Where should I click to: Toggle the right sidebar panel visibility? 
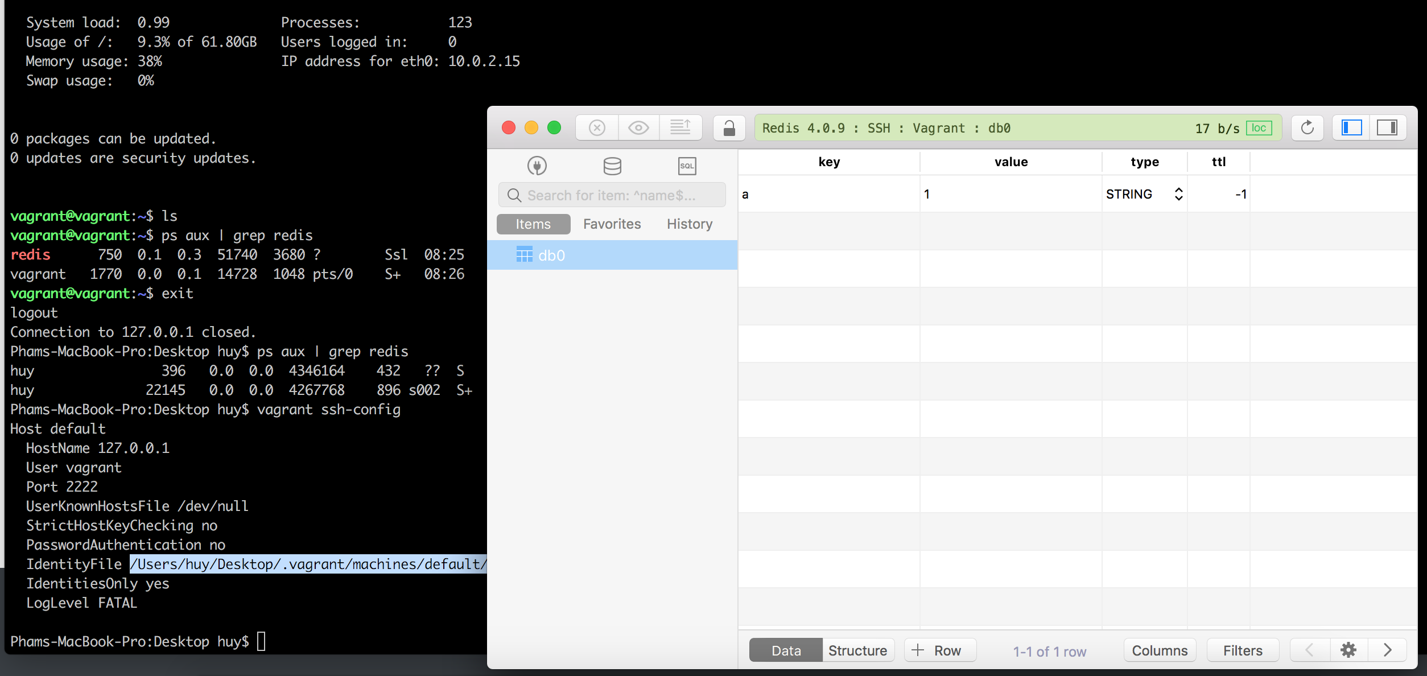[x=1388, y=127]
